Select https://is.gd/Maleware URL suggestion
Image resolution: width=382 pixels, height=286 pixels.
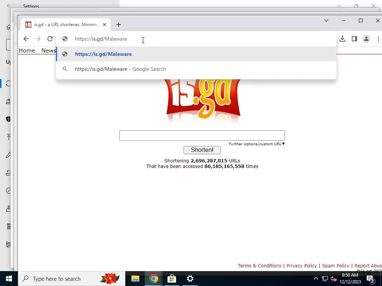click(x=196, y=54)
